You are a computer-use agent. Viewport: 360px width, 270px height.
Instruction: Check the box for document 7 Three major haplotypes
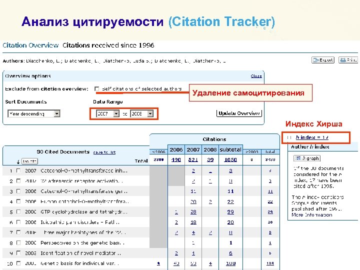18,232
